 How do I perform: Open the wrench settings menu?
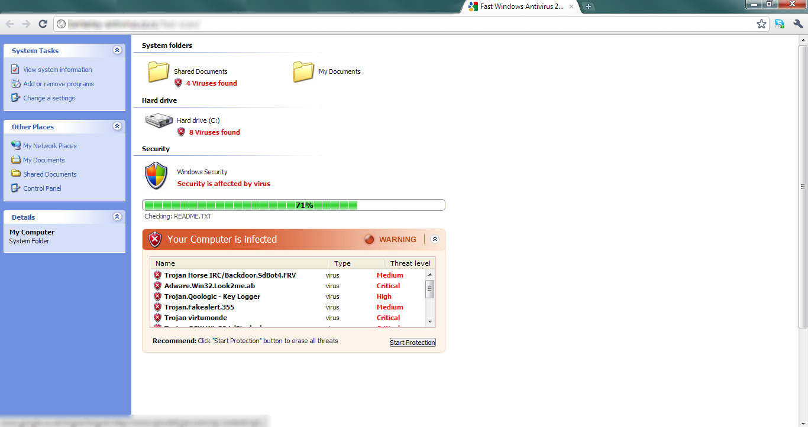(x=797, y=24)
